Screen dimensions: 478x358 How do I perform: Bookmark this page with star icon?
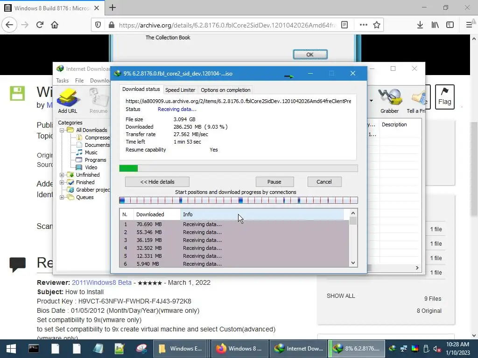[377, 25]
